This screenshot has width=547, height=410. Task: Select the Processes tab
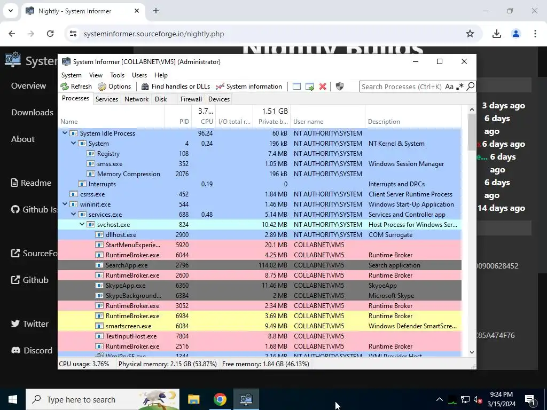(x=75, y=98)
